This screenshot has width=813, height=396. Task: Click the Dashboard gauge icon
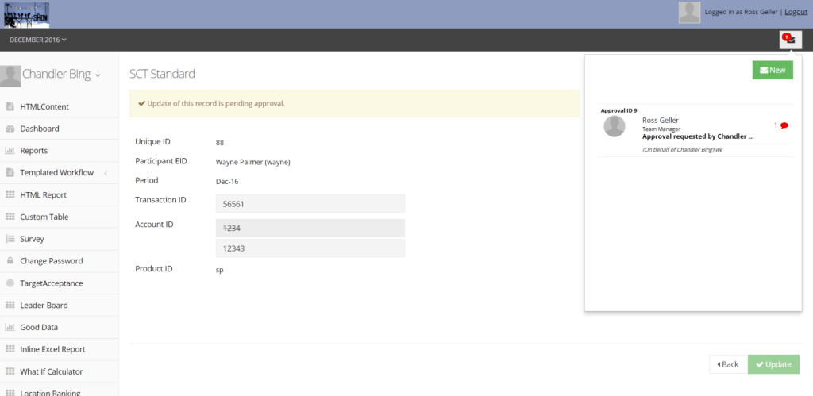10,129
